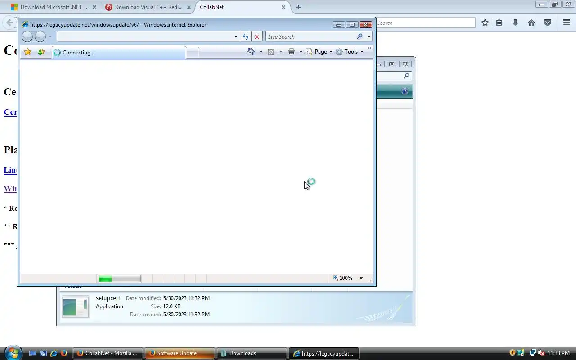Open a new Firefox tab with plus

(298, 7)
